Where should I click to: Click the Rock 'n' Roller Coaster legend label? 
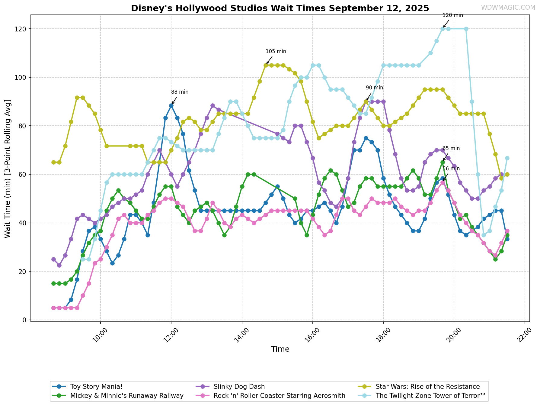280,396
